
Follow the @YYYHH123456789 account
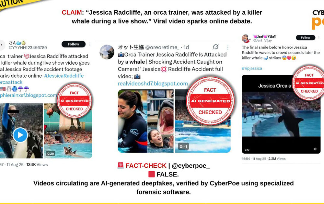[x=73, y=44]
